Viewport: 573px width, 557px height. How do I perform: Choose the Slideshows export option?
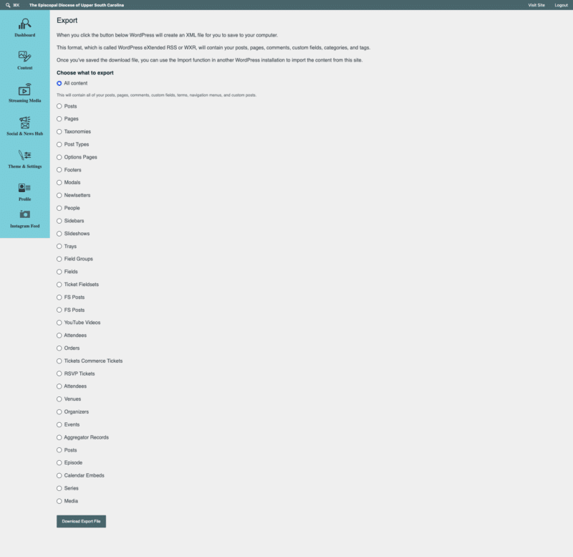pos(59,234)
